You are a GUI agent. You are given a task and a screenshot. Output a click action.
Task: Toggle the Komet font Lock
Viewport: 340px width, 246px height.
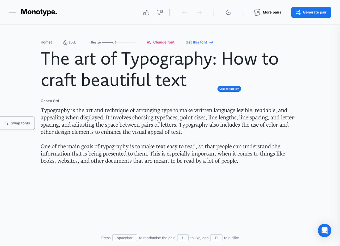[70, 42]
